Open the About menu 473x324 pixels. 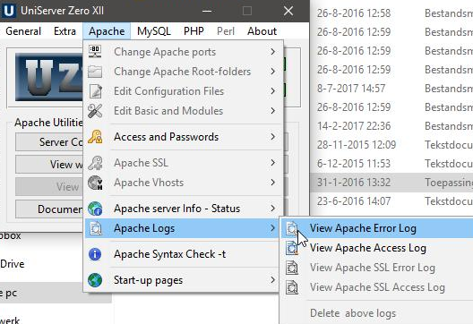click(262, 31)
